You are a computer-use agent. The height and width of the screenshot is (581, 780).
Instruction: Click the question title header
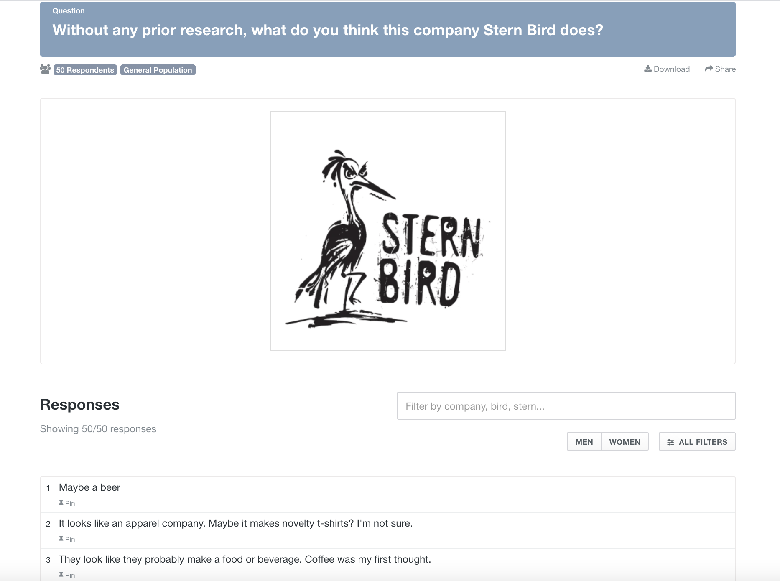point(328,30)
